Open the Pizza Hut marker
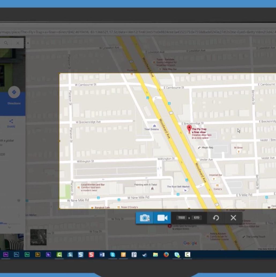Screen dimensions: 276x277 [x=132, y=74]
